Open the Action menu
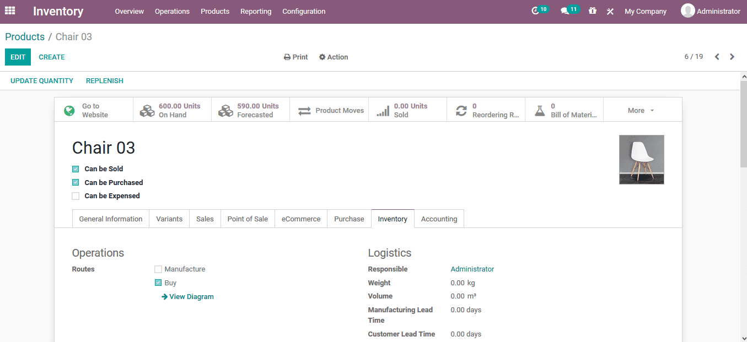Viewport: 747px width, 342px height. 334,57
